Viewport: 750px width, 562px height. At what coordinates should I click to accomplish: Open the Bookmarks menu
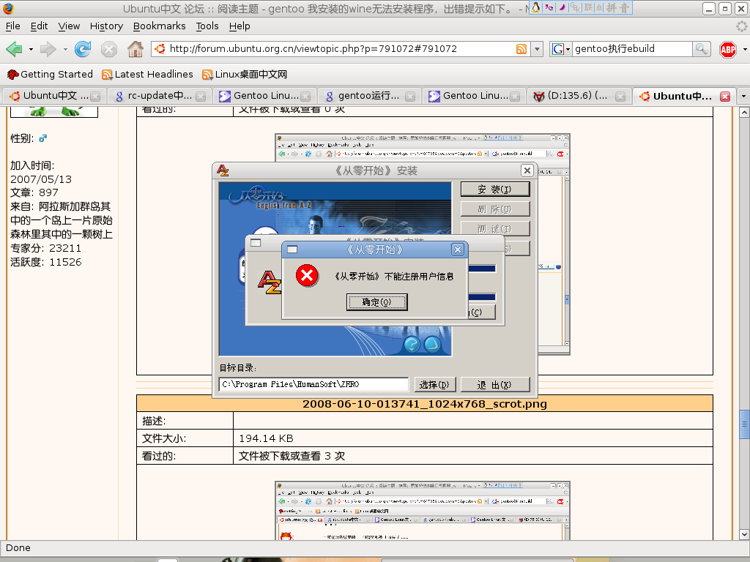click(x=159, y=26)
